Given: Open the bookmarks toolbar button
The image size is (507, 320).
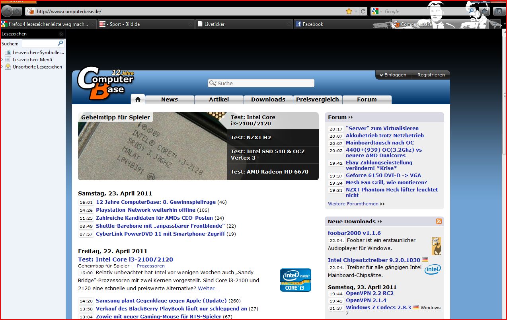Looking at the screenshot, I should click(x=499, y=11).
